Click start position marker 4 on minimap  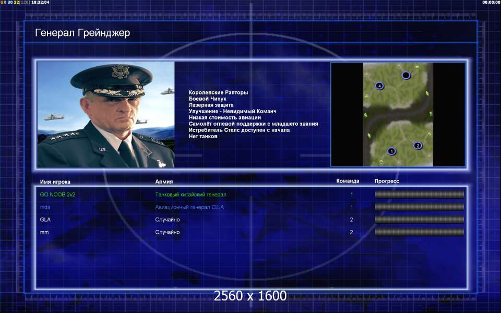tap(379, 86)
